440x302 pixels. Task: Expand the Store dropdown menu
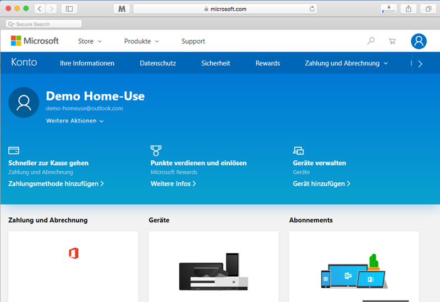(90, 41)
